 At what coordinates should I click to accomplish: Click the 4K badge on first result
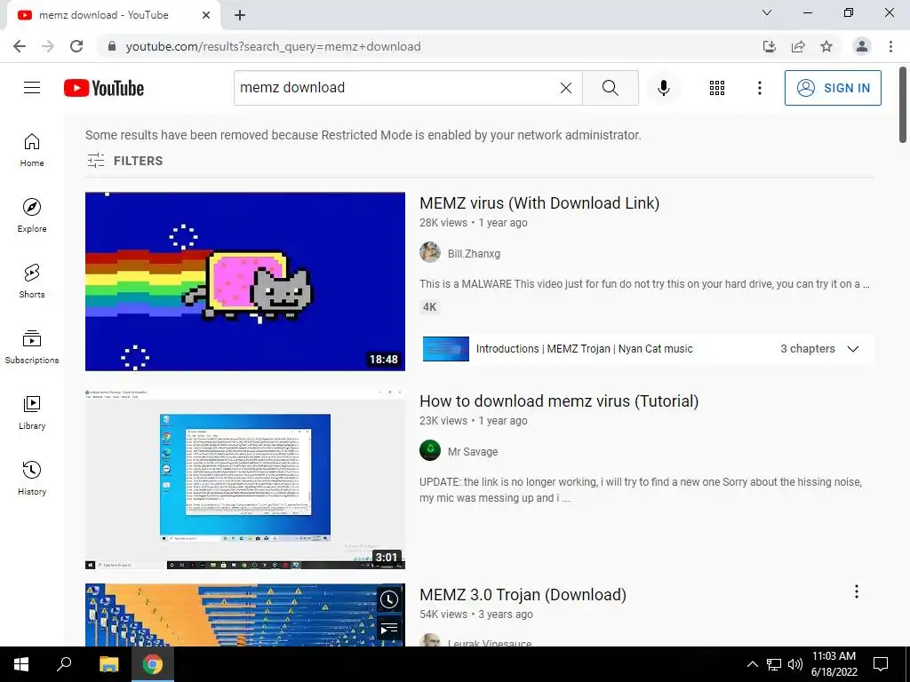pos(429,306)
